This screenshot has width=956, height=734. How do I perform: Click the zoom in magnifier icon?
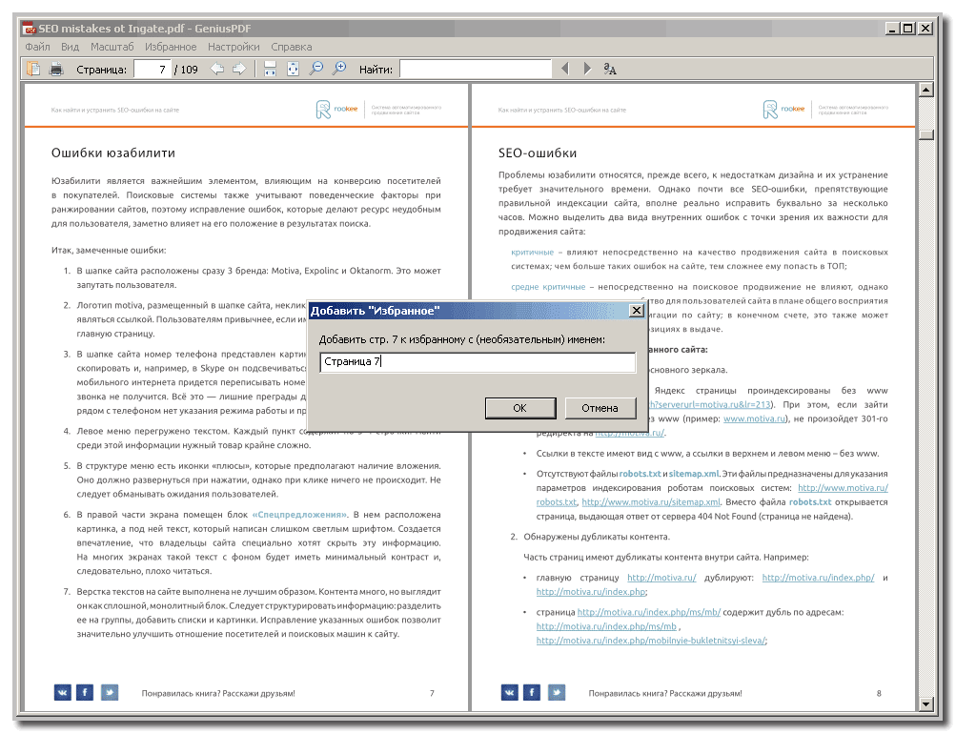click(x=339, y=69)
